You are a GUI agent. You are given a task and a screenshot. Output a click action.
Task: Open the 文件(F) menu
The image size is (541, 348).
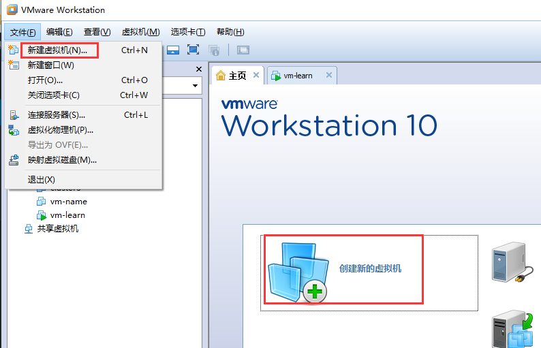[22, 32]
